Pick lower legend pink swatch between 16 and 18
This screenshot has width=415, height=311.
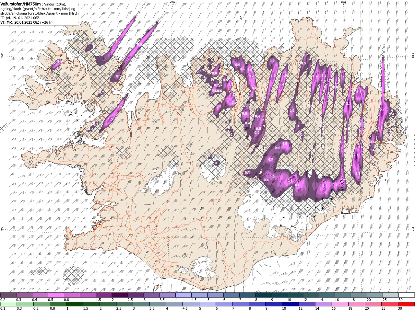(340, 304)
